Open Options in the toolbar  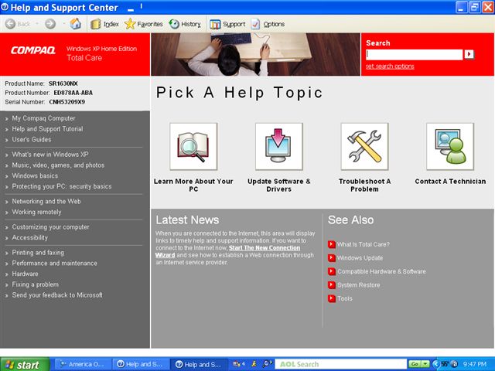coord(268,24)
